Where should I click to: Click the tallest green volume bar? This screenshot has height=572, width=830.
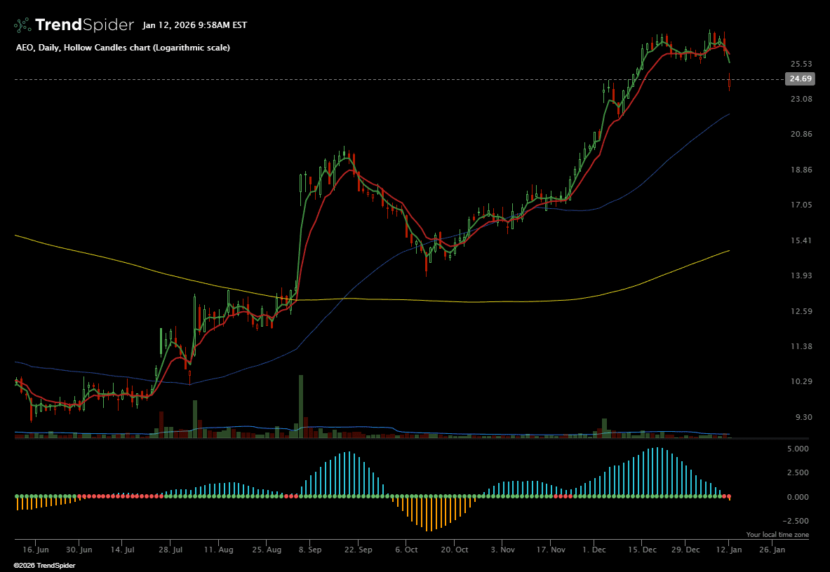pos(301,407)
